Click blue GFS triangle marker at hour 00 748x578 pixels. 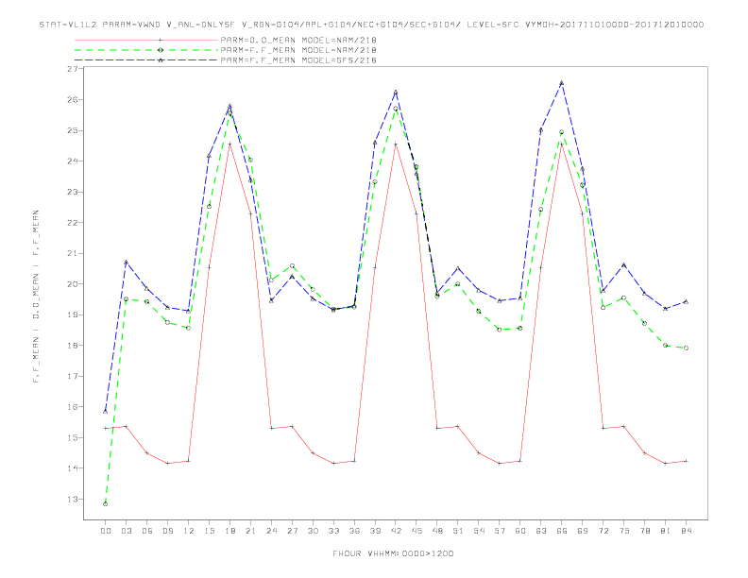coord(106,411)
